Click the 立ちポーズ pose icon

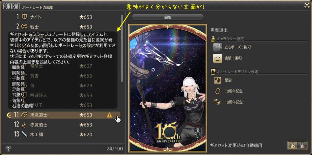pos(218,47)
